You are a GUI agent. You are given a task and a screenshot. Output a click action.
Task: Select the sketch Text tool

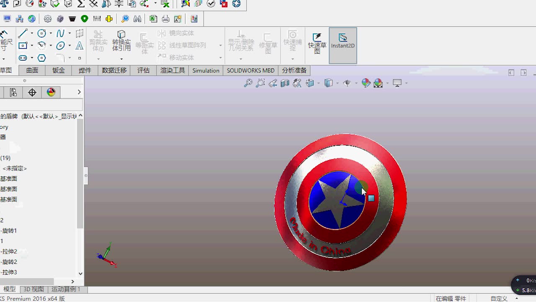(x=79, y=45)
